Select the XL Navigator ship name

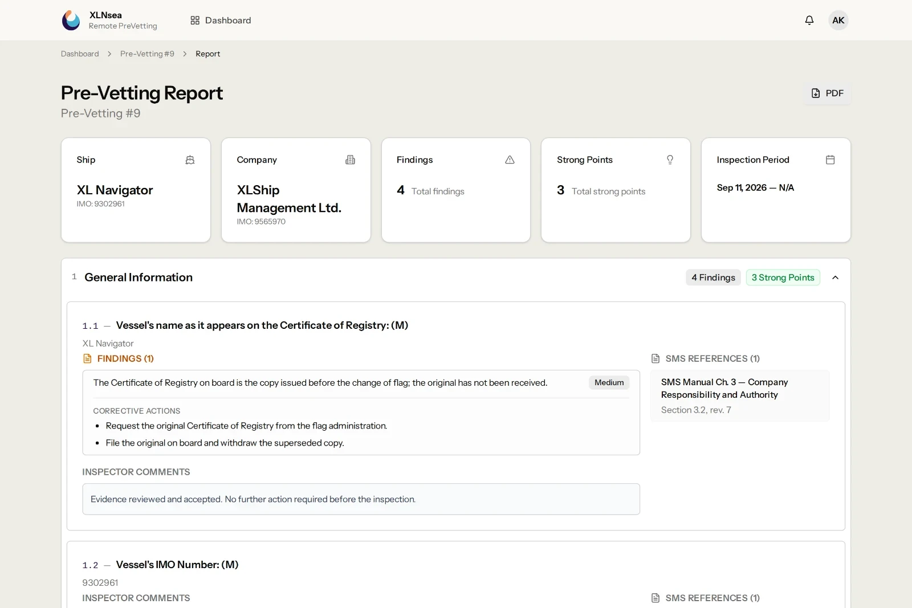click(115, 190)
